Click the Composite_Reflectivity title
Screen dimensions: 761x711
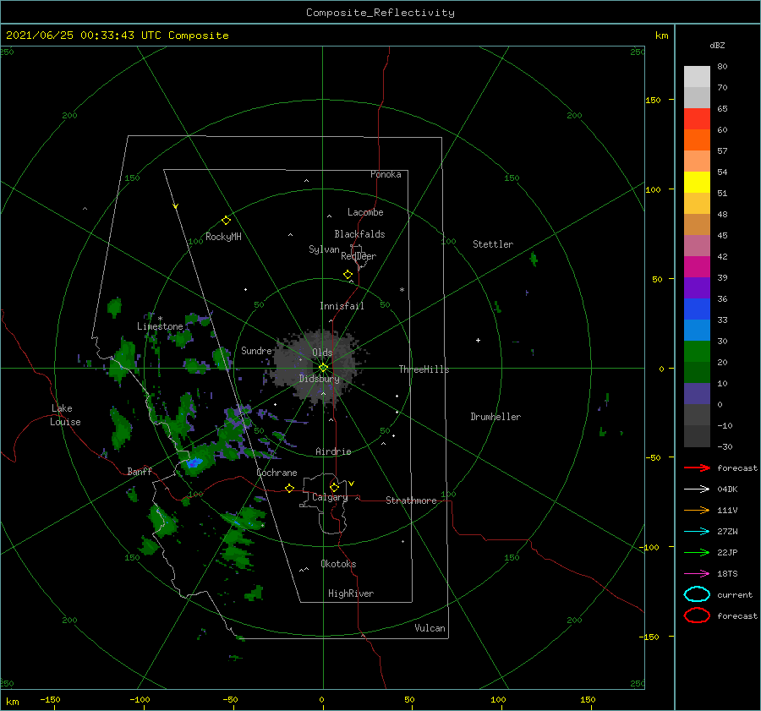point(380,13)
